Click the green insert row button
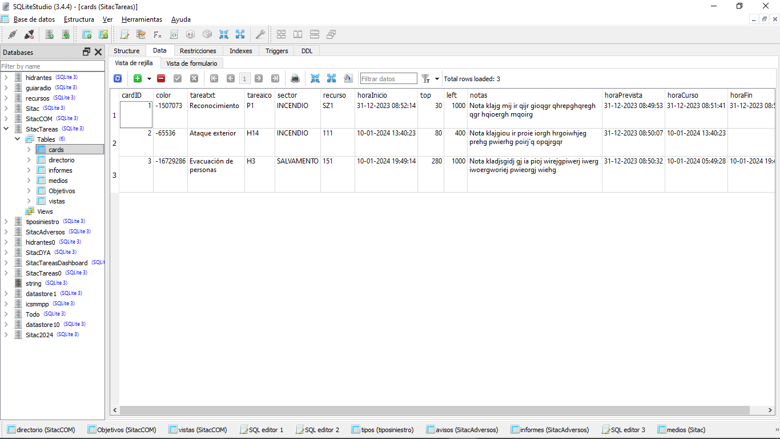This screenshot has height=439, width=780. (x=138, y=78)
